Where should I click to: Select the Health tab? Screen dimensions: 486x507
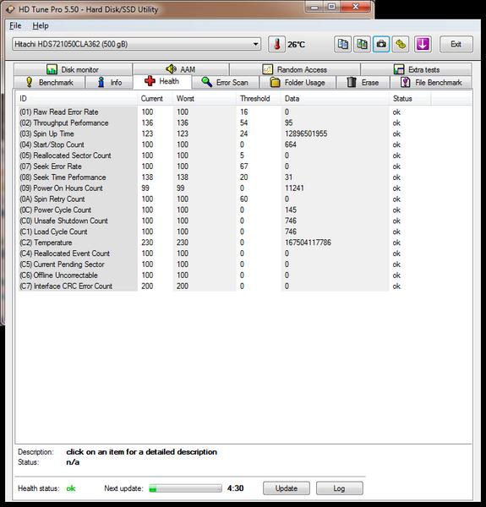(162, 81)
